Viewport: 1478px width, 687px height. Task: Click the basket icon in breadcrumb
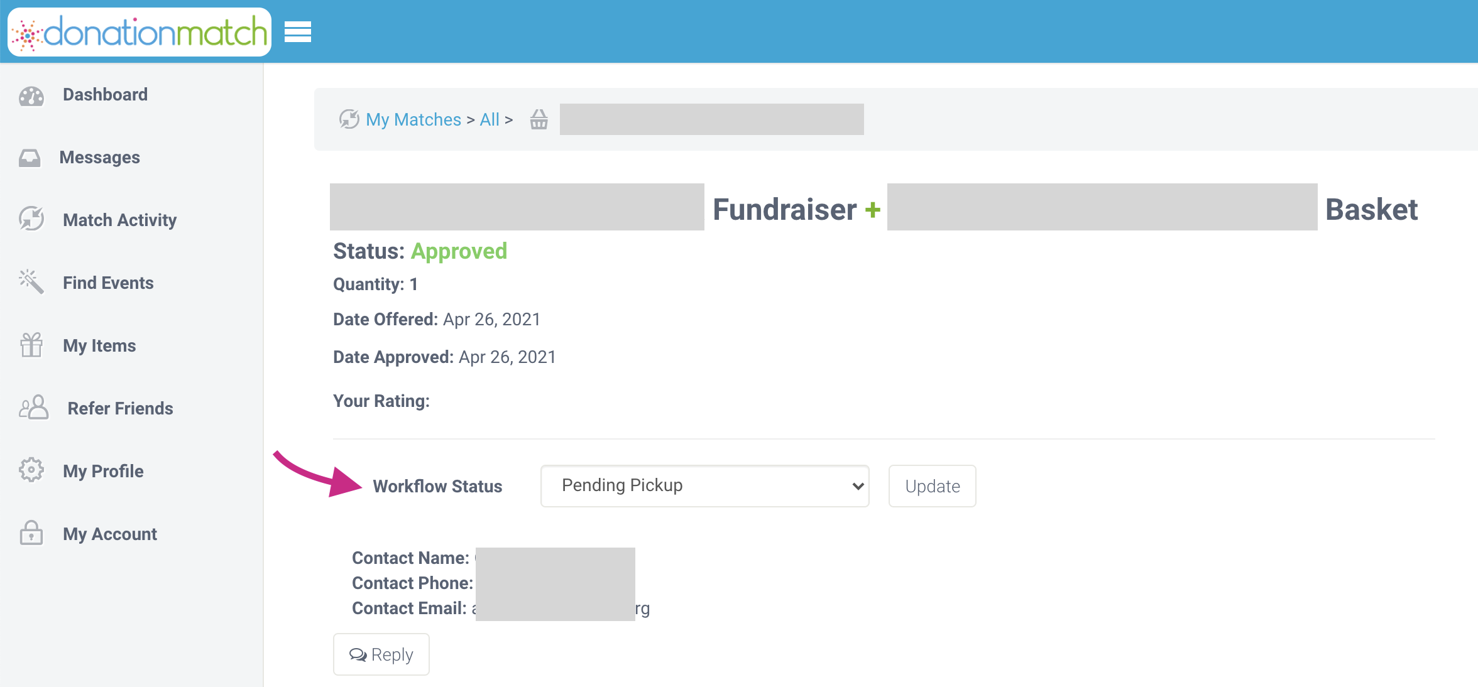pos(539,119)
